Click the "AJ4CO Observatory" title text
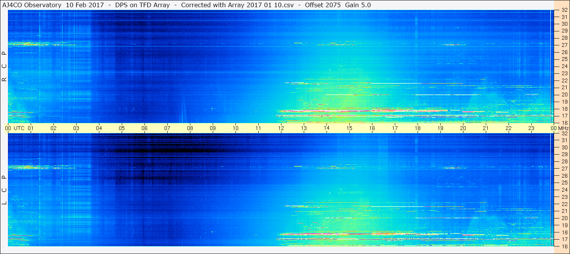Image resolution: width=570 pixels, height=254 pixels. 32,5
